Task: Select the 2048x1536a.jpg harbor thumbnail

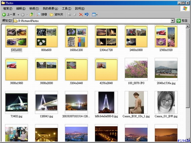Action: tap(166, 69)
